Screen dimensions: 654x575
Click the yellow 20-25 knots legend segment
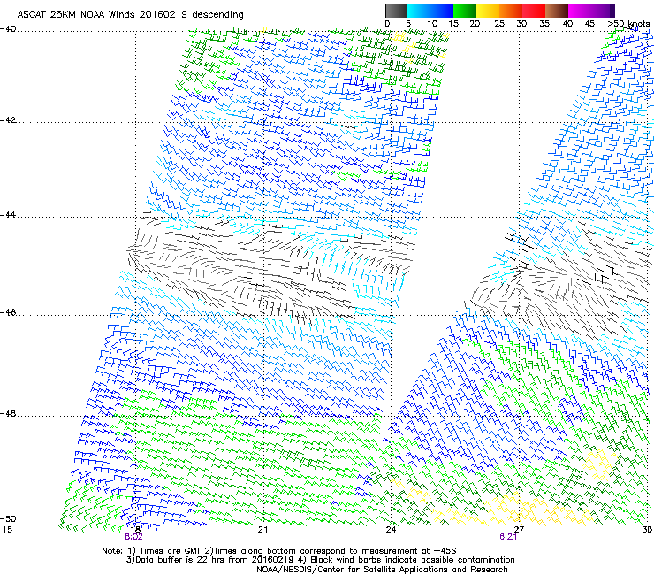(488, 11)
